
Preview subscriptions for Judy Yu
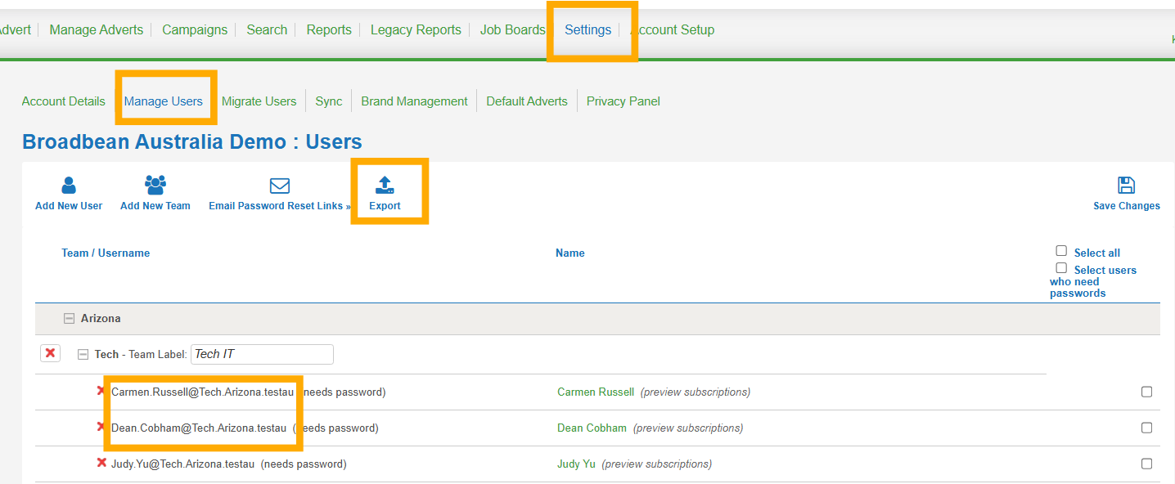click(657, 464)
